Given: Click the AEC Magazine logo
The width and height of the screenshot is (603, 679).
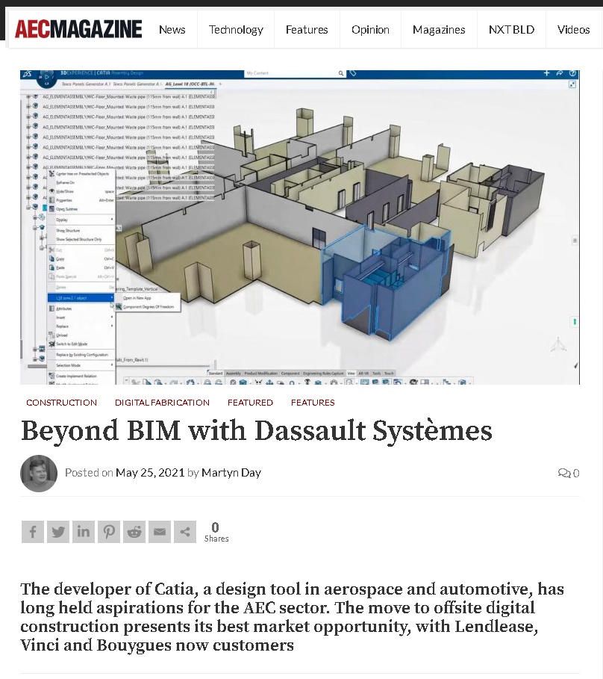Looking at the screenshot, I should click(78, 29).
